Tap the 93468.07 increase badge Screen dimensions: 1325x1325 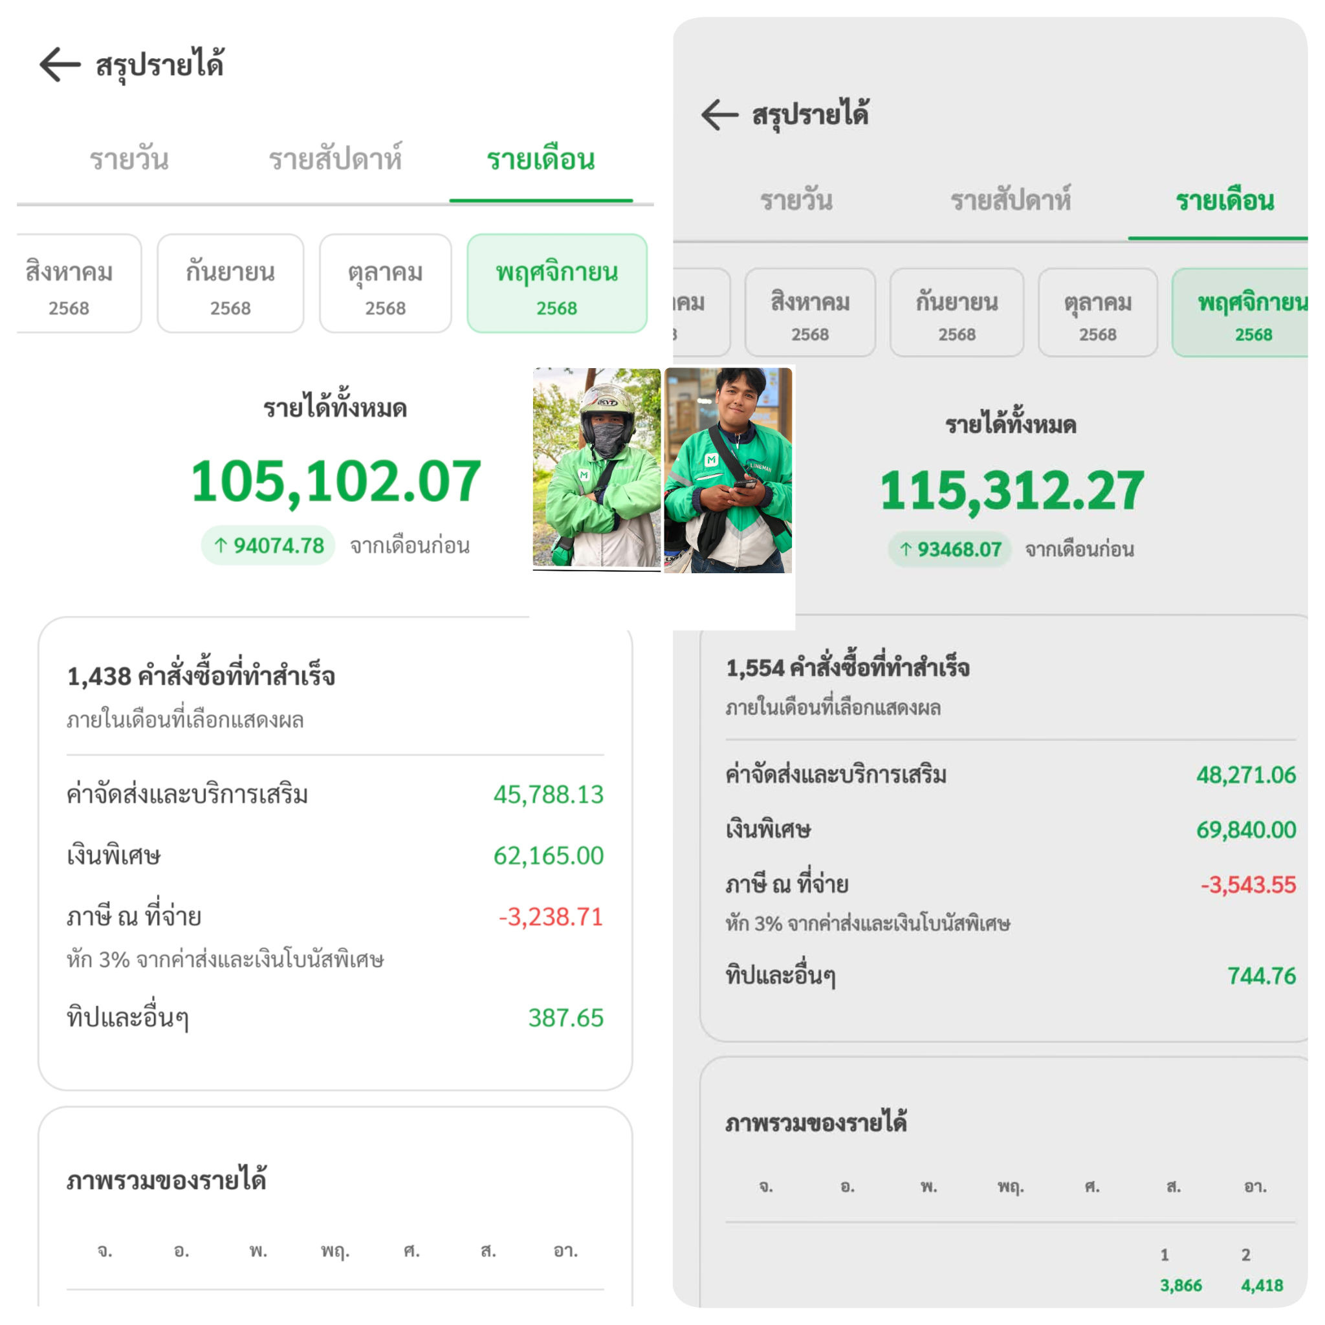coord(950,549)
